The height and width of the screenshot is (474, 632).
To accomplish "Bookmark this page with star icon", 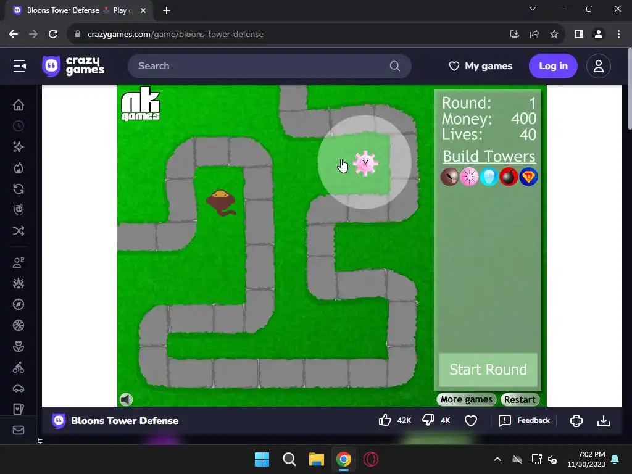I will [554, 35].
